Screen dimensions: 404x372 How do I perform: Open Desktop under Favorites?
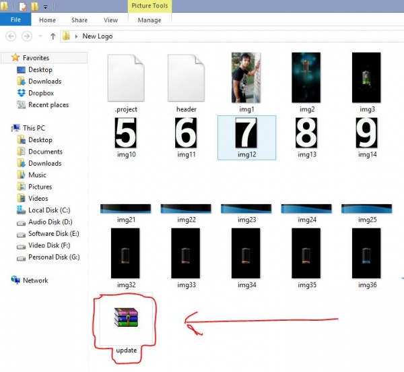(x=40, y=69)
